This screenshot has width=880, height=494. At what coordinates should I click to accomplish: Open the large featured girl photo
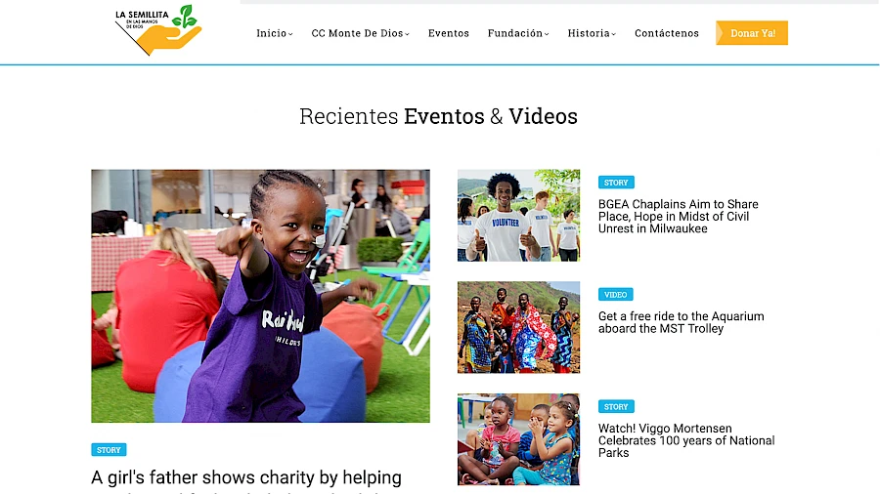[260, 296]
